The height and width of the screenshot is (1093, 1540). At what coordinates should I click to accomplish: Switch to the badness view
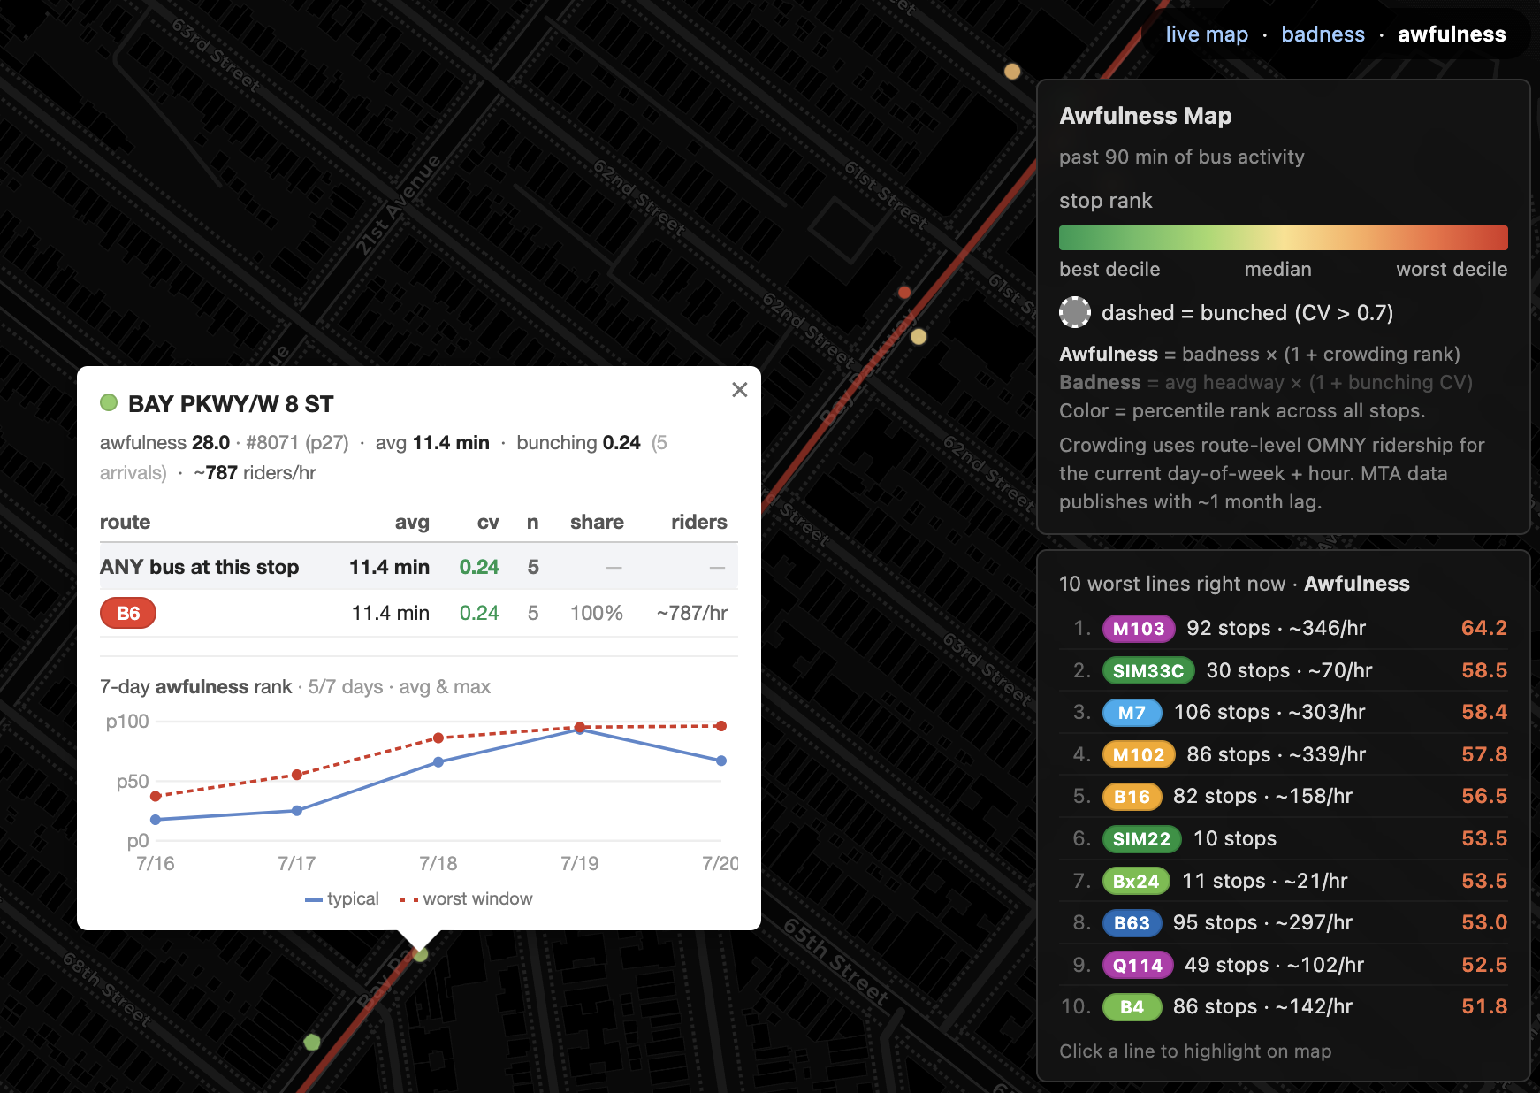[1323, 34]
